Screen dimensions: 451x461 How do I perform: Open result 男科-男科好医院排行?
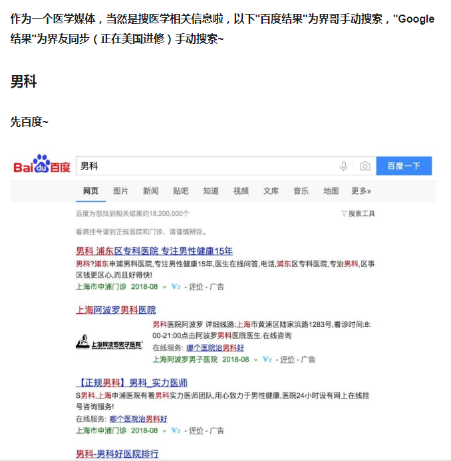[x=117, y=454]
